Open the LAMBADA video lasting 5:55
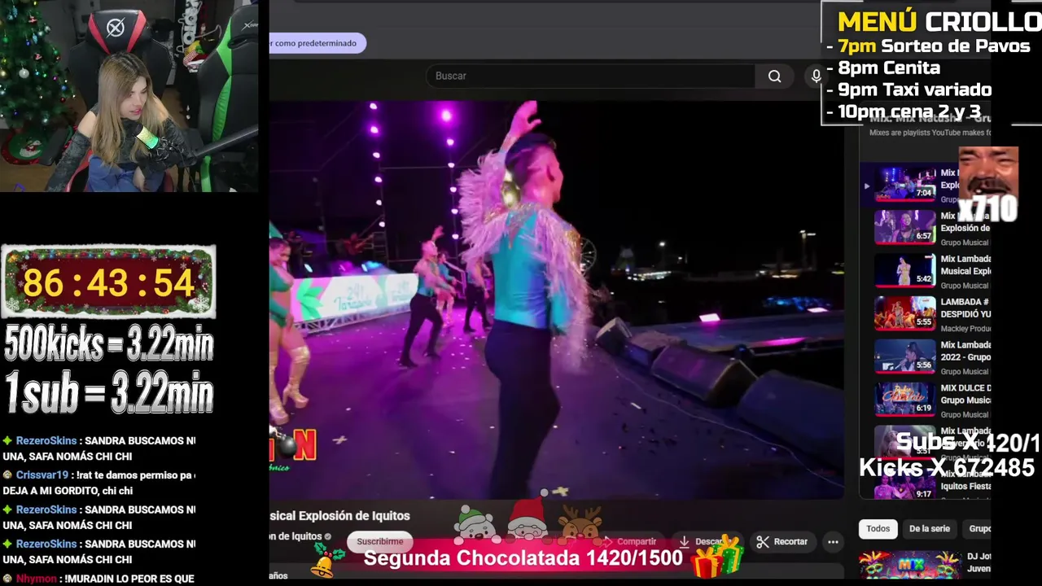 905,313
